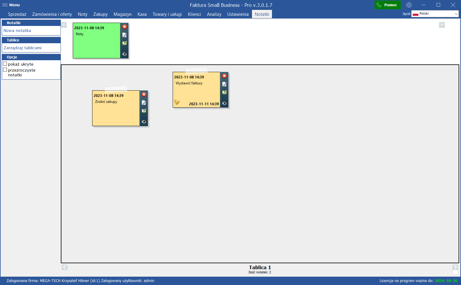461x285 pixels.
Task: Hide the Zrobić zakupy note with eye icon
Action: 144,122
